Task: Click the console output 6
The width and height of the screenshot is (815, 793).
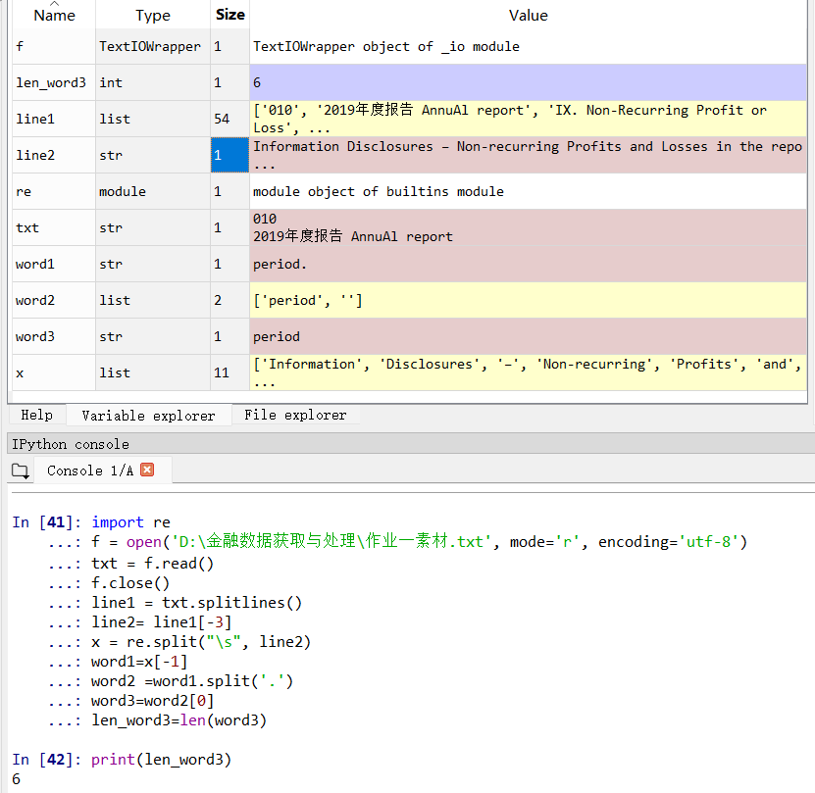Action: point(16,779)
